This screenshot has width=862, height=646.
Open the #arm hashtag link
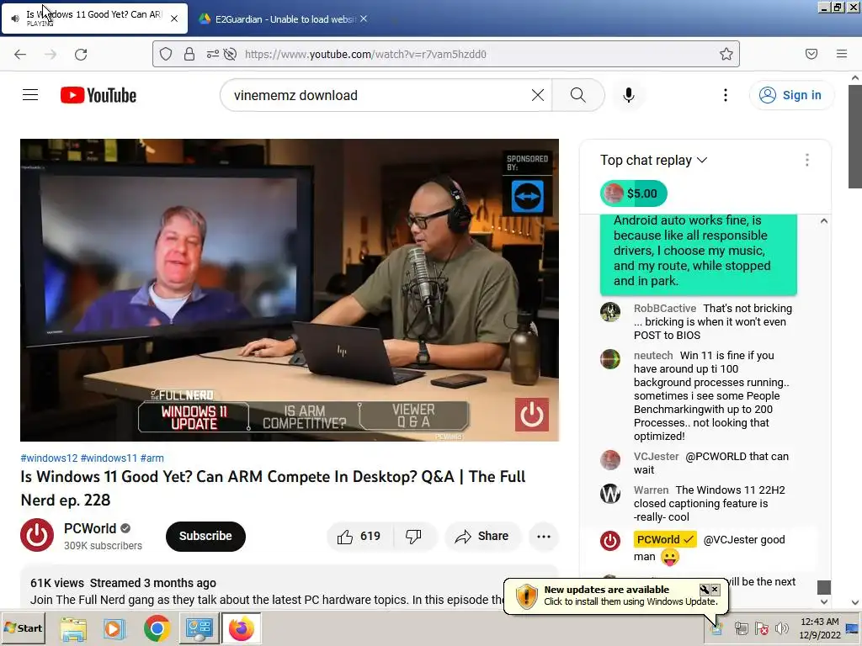coord(152,458)
